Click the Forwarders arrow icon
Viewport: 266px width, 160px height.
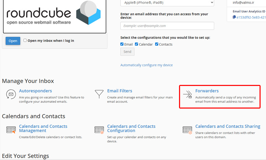[187, 94]
